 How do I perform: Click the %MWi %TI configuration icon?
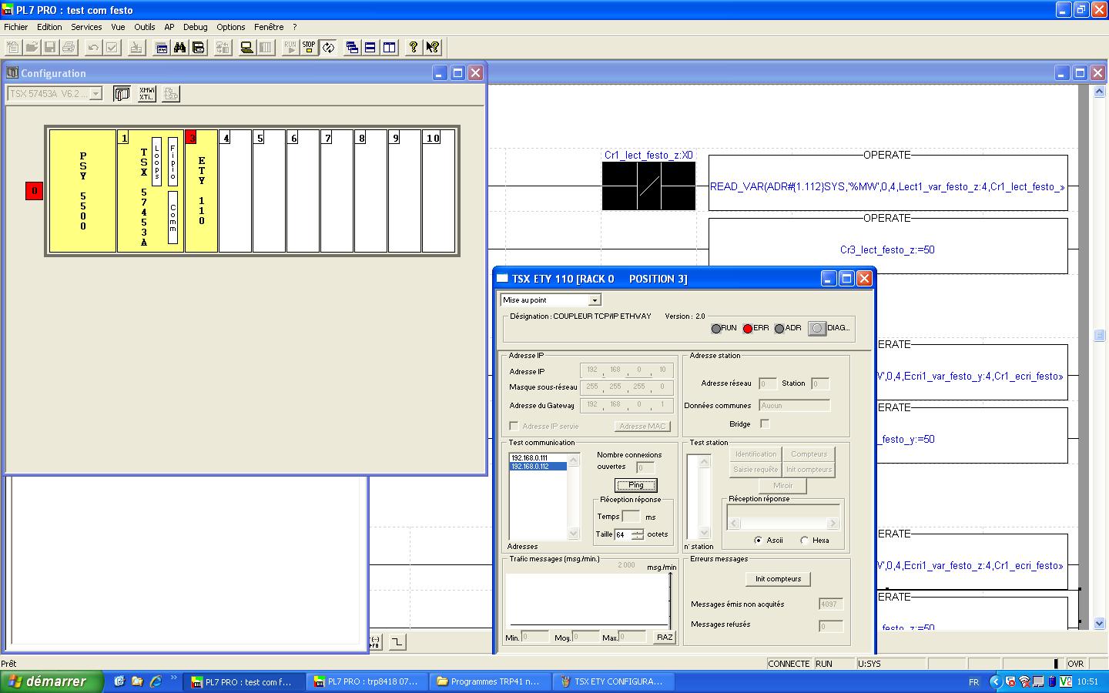coord(146,94)
